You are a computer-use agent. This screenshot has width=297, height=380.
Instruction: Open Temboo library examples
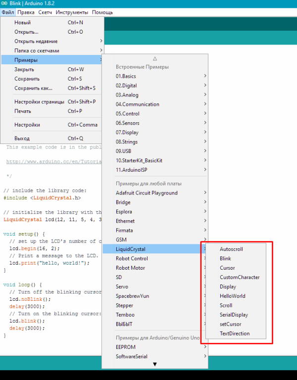coord(155,315)
